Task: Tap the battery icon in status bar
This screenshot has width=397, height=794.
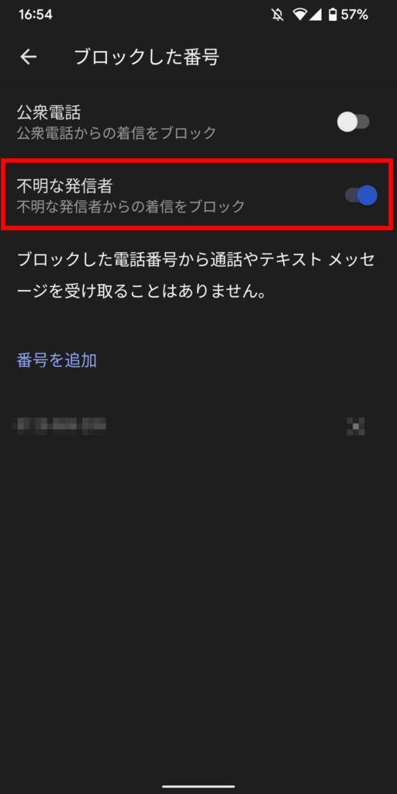Action: click(333, 16)
